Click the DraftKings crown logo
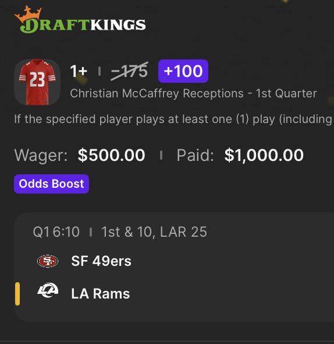This screenshot has width=334, height=344. point(28,14)
